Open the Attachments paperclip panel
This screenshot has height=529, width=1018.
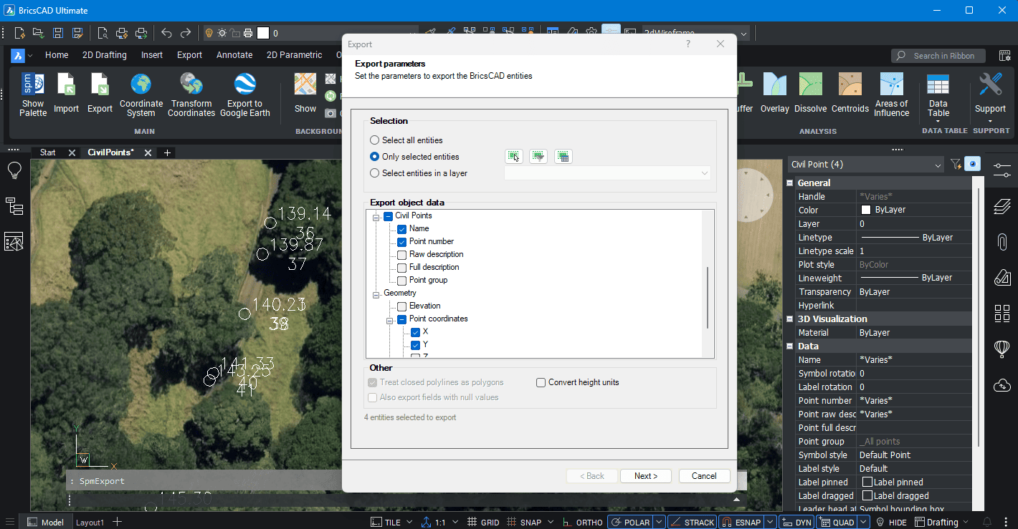point(1002,242)
